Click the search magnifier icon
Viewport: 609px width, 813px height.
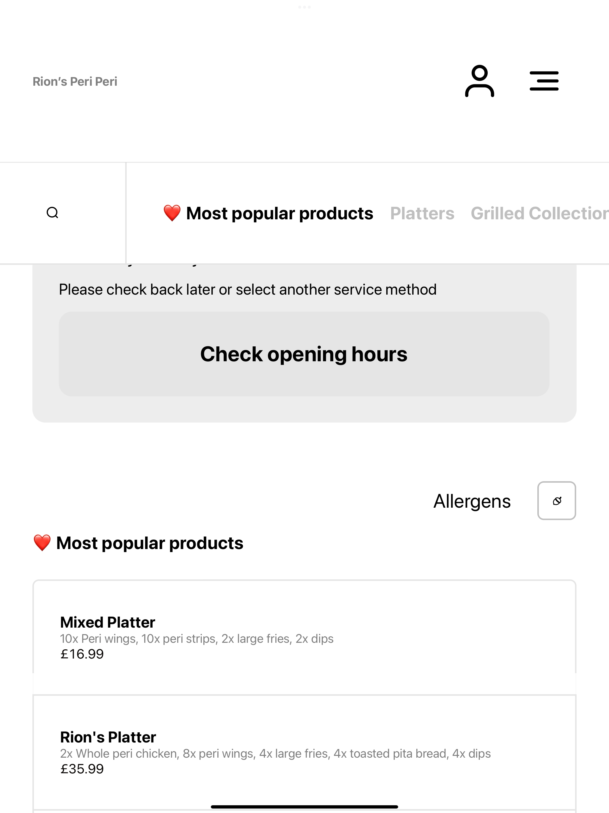coord(53,213)
